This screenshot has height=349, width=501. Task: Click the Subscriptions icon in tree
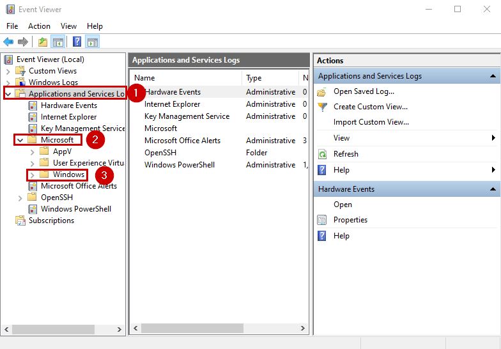[20, 221]
